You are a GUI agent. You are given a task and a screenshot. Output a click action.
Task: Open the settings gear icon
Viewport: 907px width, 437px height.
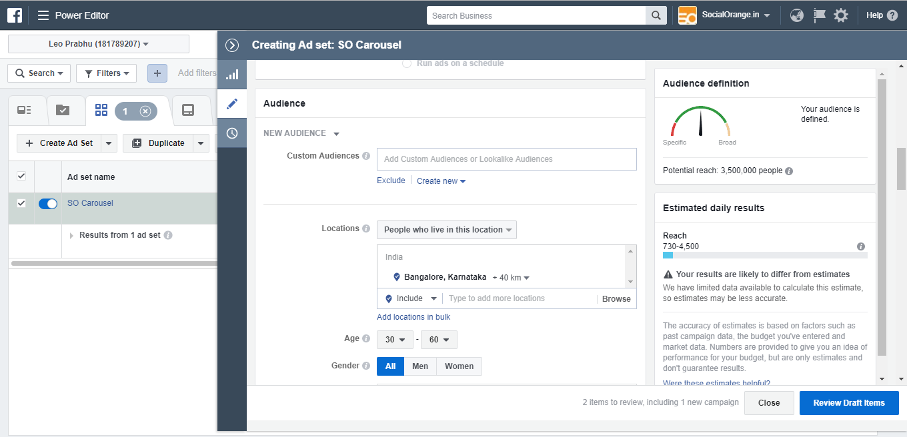point(840,15)
